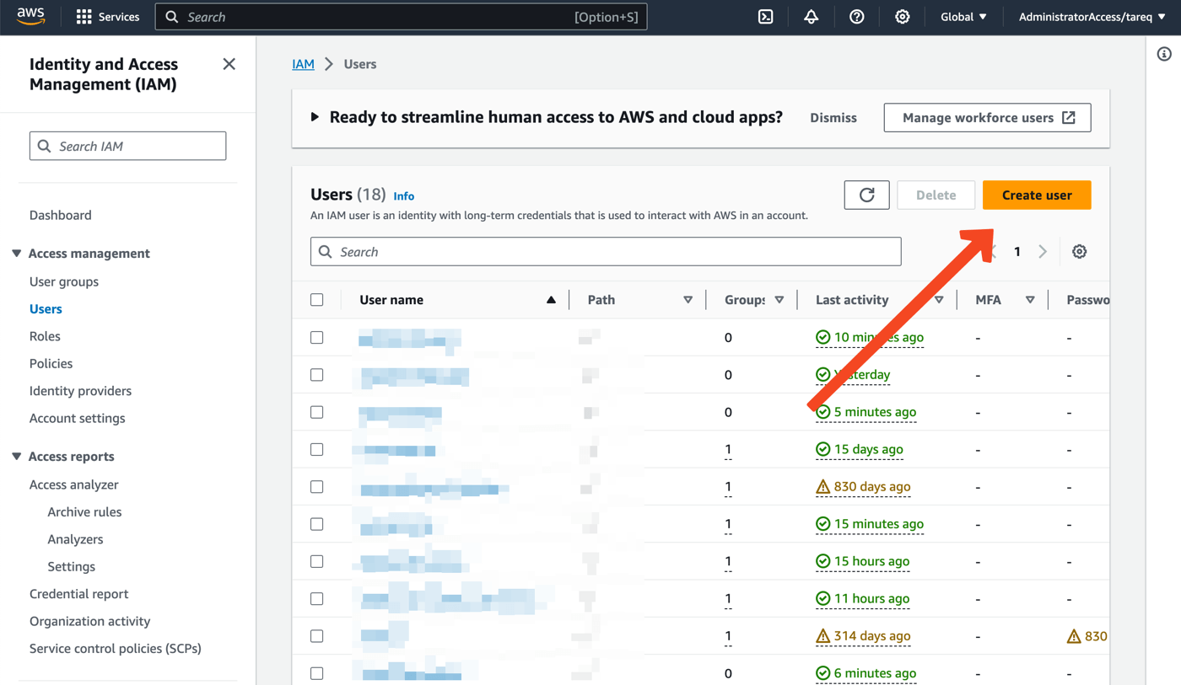The width and height of the screenshot is (1181, 685).
Task: Open Roles in the sidebar
Action: click(45, 336)
